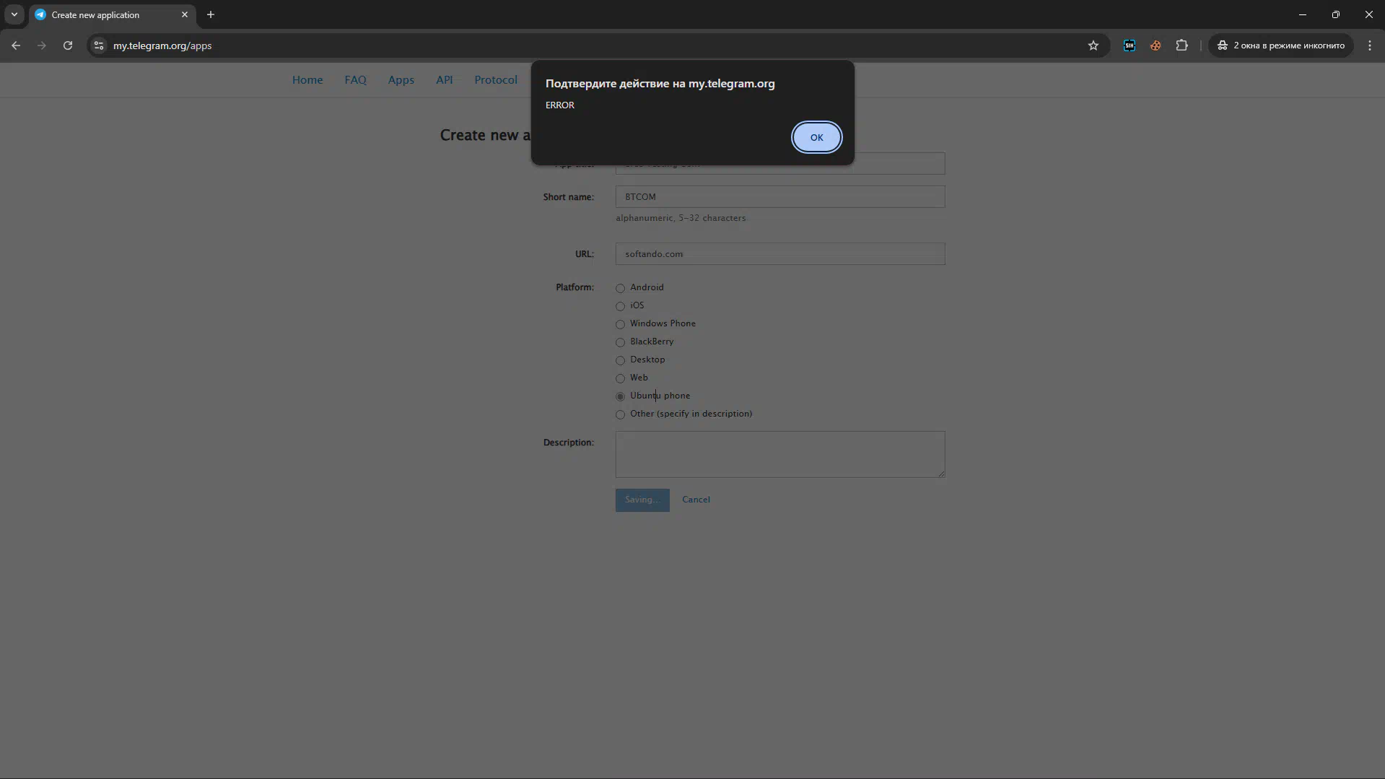Open a new browser tab
The image size is (1385, 779).
point(211,14)
